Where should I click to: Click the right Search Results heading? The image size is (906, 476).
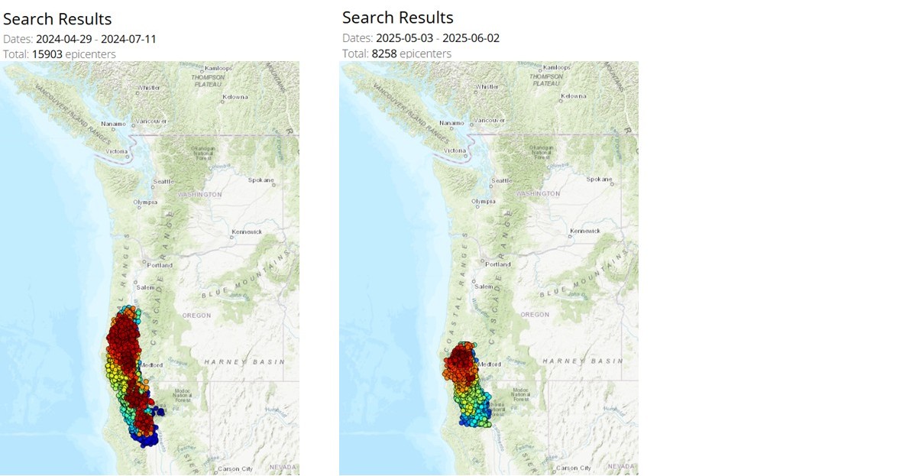(397, 18)
